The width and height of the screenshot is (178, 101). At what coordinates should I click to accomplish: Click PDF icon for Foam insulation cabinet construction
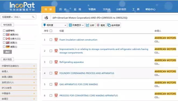(56, 40)
